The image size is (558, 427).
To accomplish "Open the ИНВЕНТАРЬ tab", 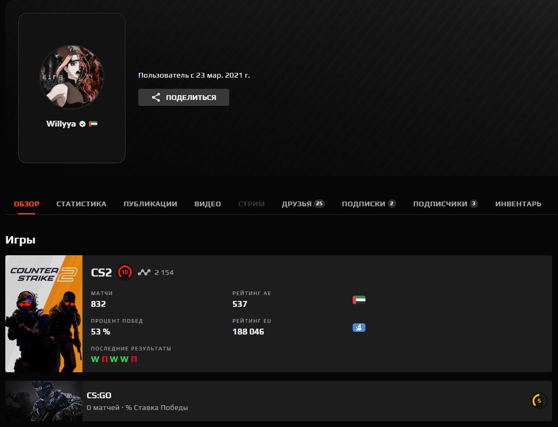I will pyautogui.click(x=518, y=204).
